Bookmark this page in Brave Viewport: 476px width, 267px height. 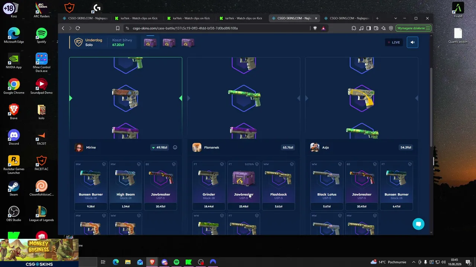tap(118, 28)
